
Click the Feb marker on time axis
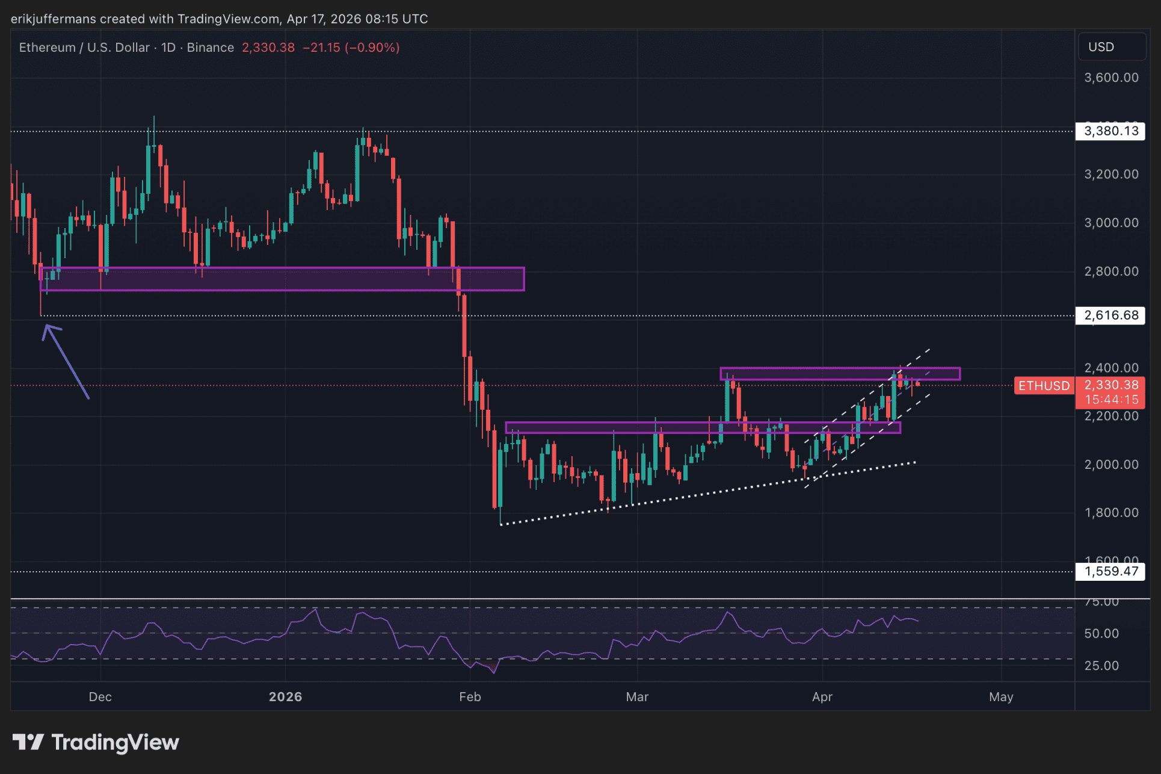(470, 696)
